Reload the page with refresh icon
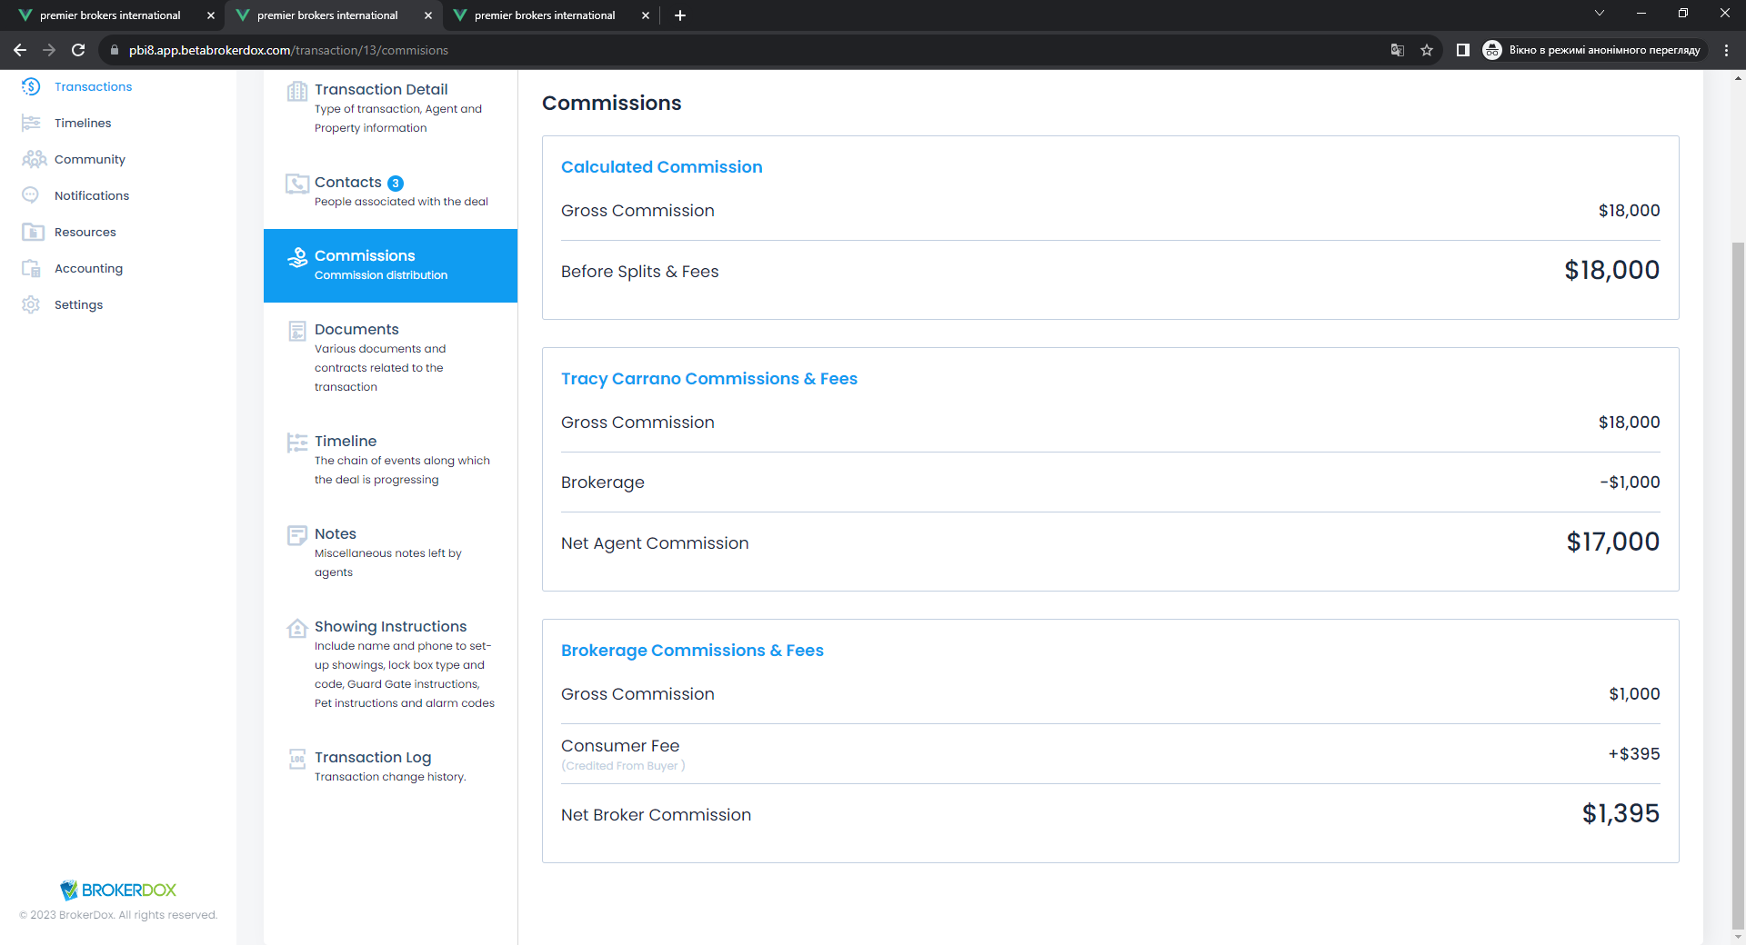Screen dimensions: 1746x945 (x=78, y=50)
